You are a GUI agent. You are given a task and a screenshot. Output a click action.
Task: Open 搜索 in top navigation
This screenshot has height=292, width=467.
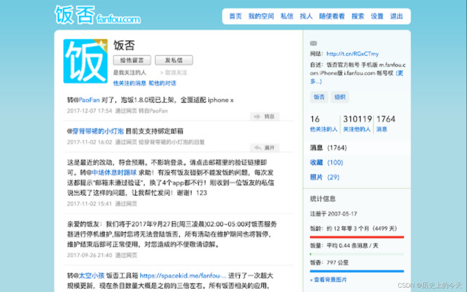[x=358, y=16]
